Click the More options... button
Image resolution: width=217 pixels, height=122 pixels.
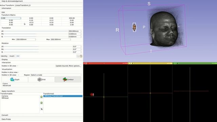(x=75, y=66)
